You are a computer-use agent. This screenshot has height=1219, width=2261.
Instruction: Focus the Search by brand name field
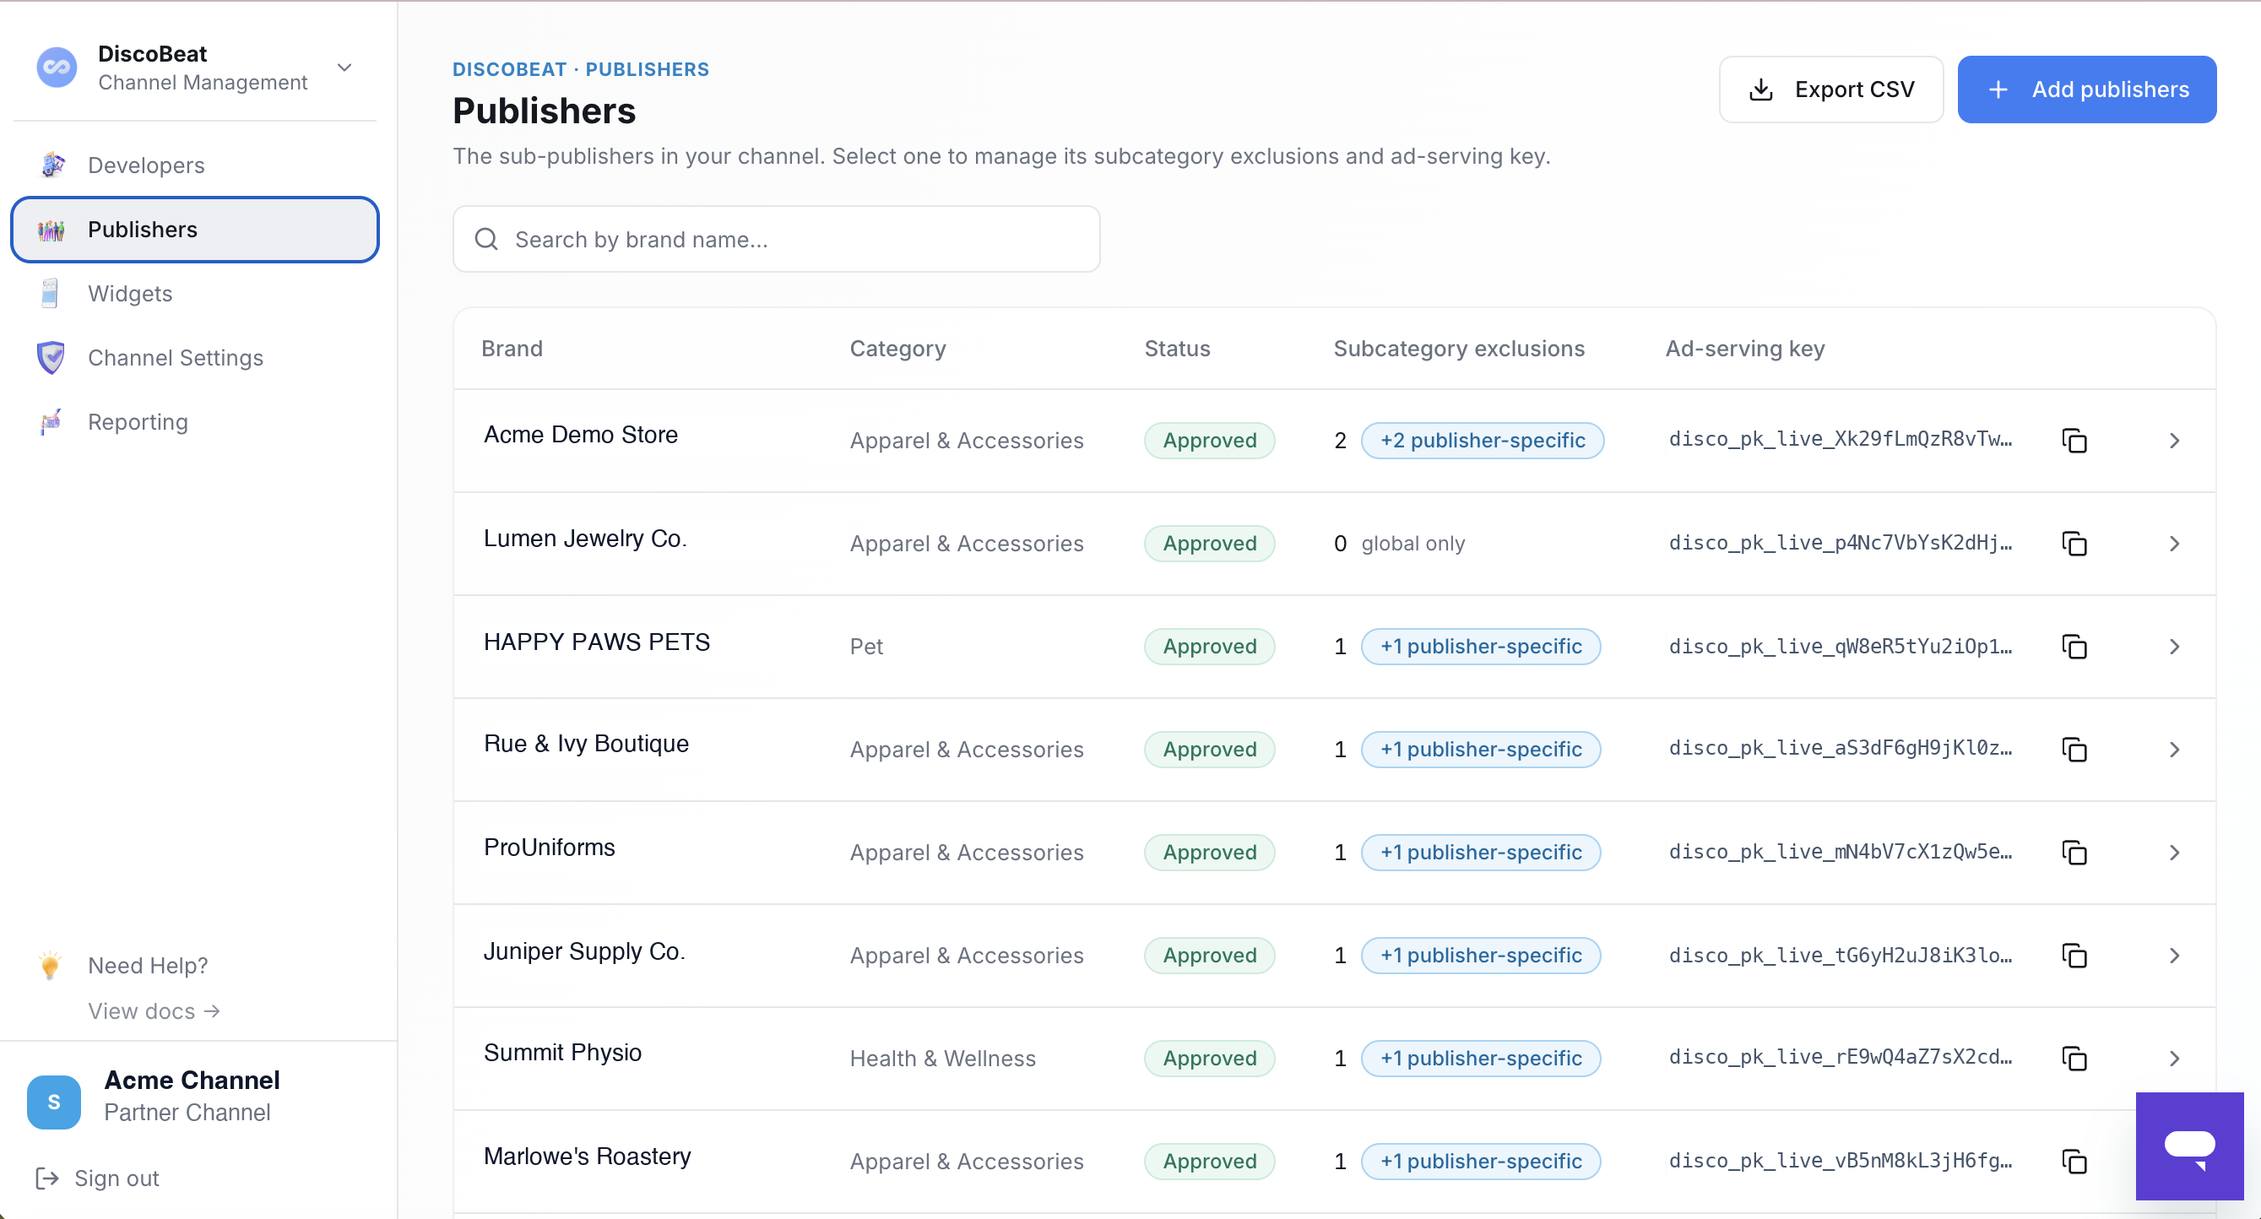pos(777,239)
